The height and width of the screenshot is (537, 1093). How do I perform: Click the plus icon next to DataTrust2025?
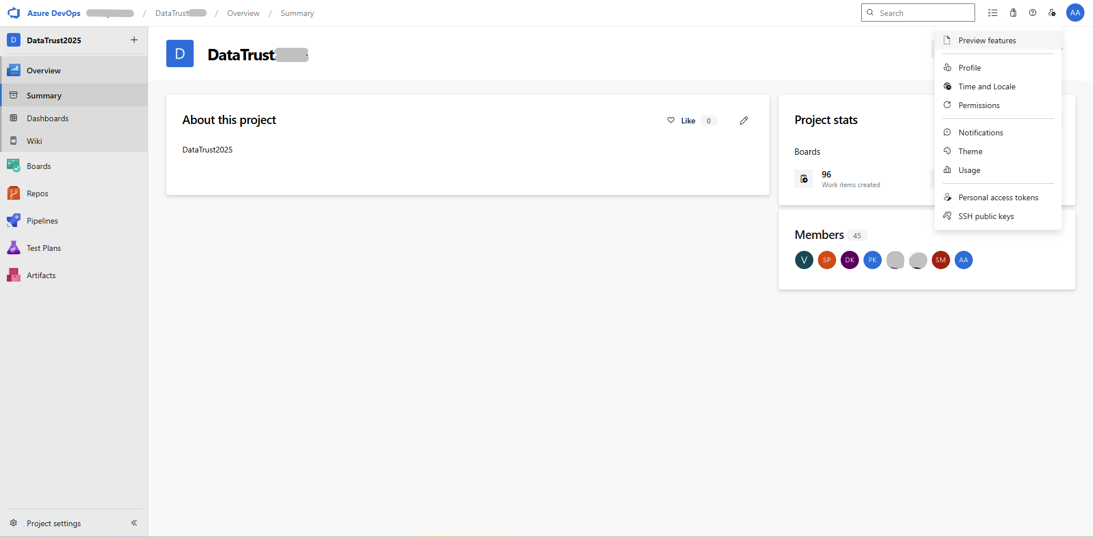coord(134,40)
